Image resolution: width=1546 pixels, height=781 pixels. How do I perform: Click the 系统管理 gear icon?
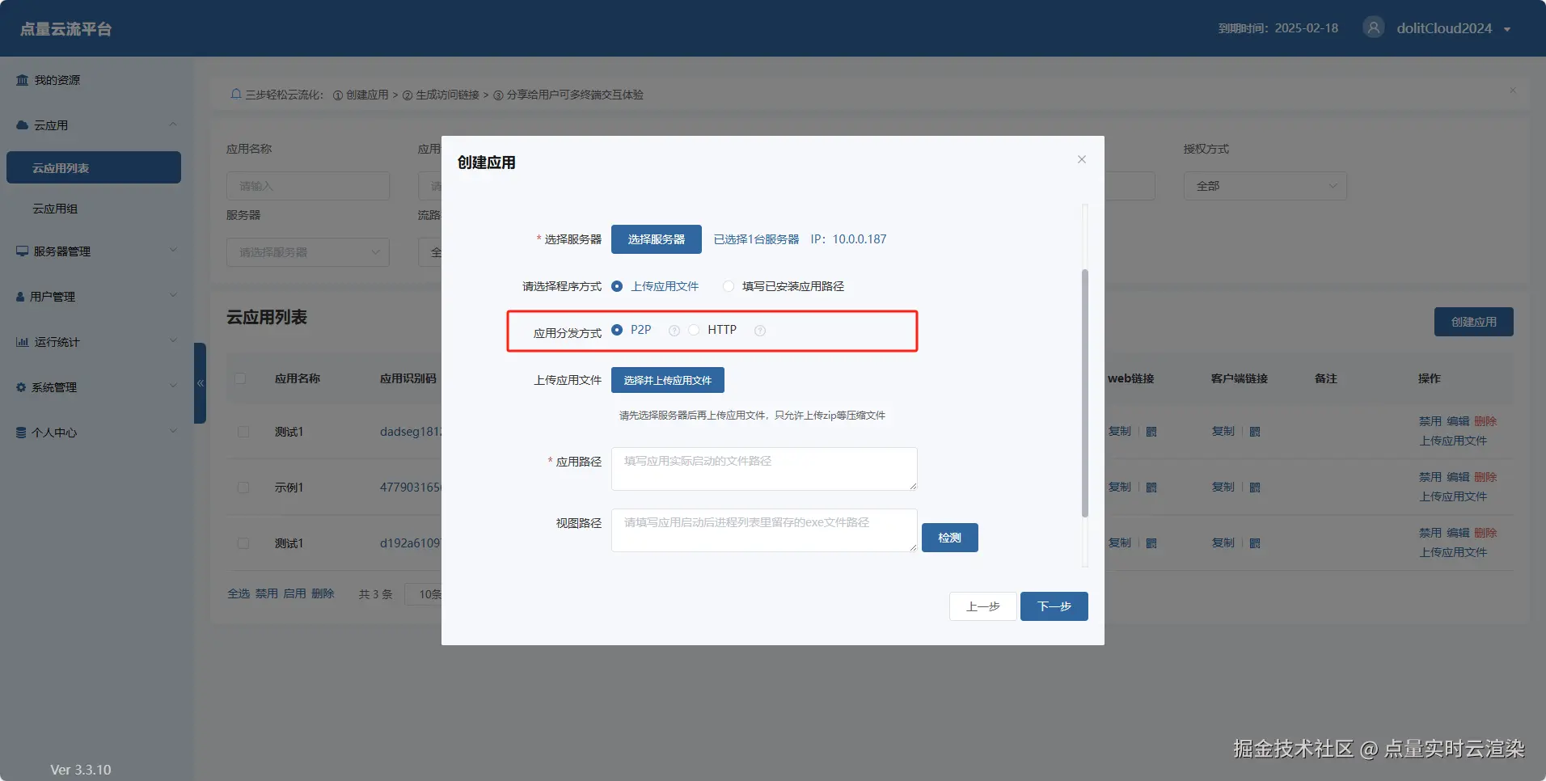(21, 387)
